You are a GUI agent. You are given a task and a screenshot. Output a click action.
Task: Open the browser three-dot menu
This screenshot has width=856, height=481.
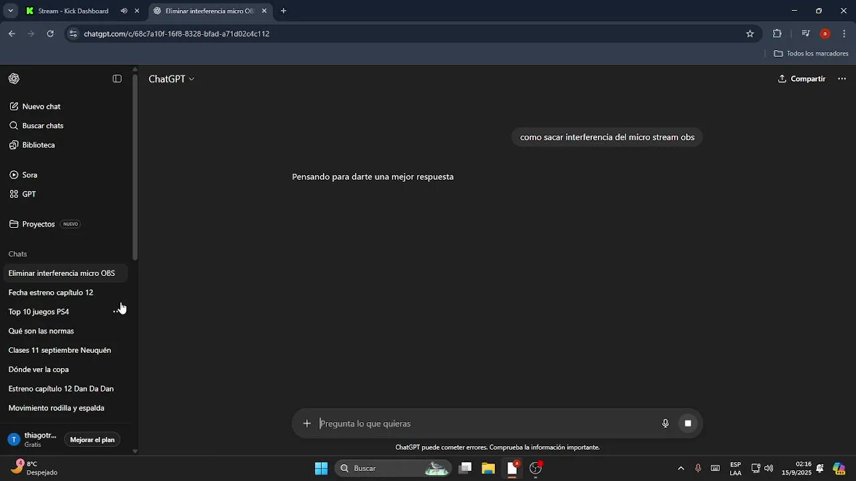(844, 33)
